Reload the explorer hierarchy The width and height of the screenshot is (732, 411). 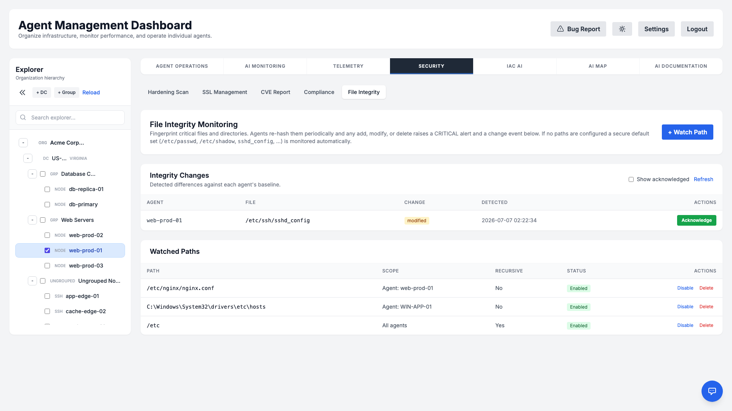pos(91,92)
